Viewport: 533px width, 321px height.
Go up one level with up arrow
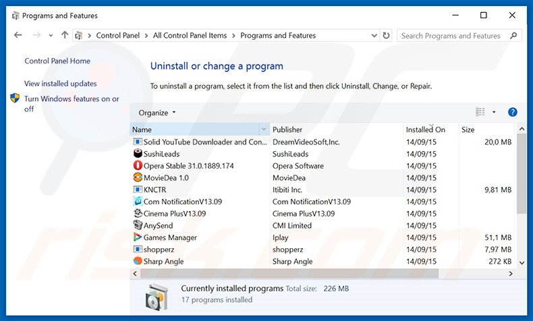coord(65,36)
